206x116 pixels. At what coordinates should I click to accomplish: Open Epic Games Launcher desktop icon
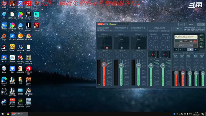tap(28, 16)
